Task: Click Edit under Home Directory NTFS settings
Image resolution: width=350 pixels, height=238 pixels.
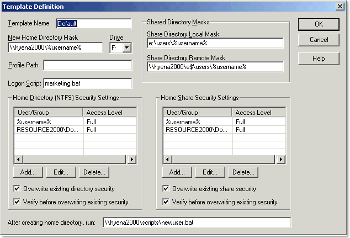Action: tap(60, 172)
